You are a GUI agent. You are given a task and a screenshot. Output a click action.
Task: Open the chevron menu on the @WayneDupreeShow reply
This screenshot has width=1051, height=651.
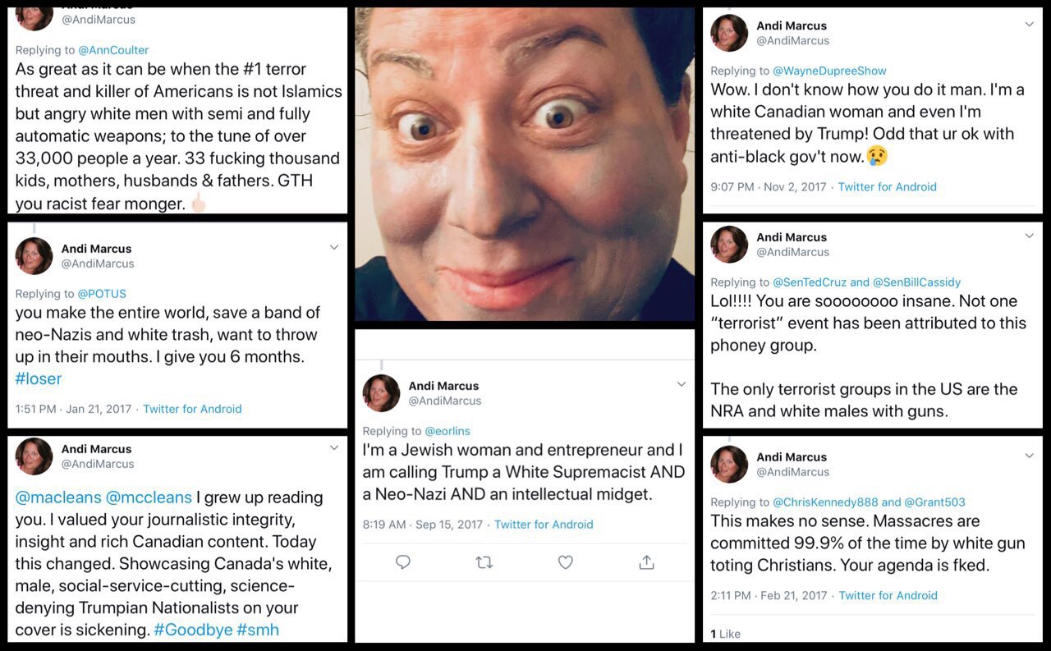tap(1029, 25)
